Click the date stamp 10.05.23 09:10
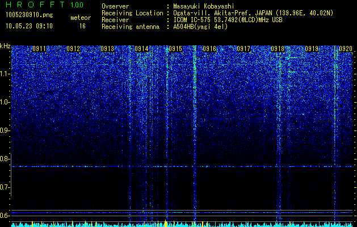 [29, 26]
